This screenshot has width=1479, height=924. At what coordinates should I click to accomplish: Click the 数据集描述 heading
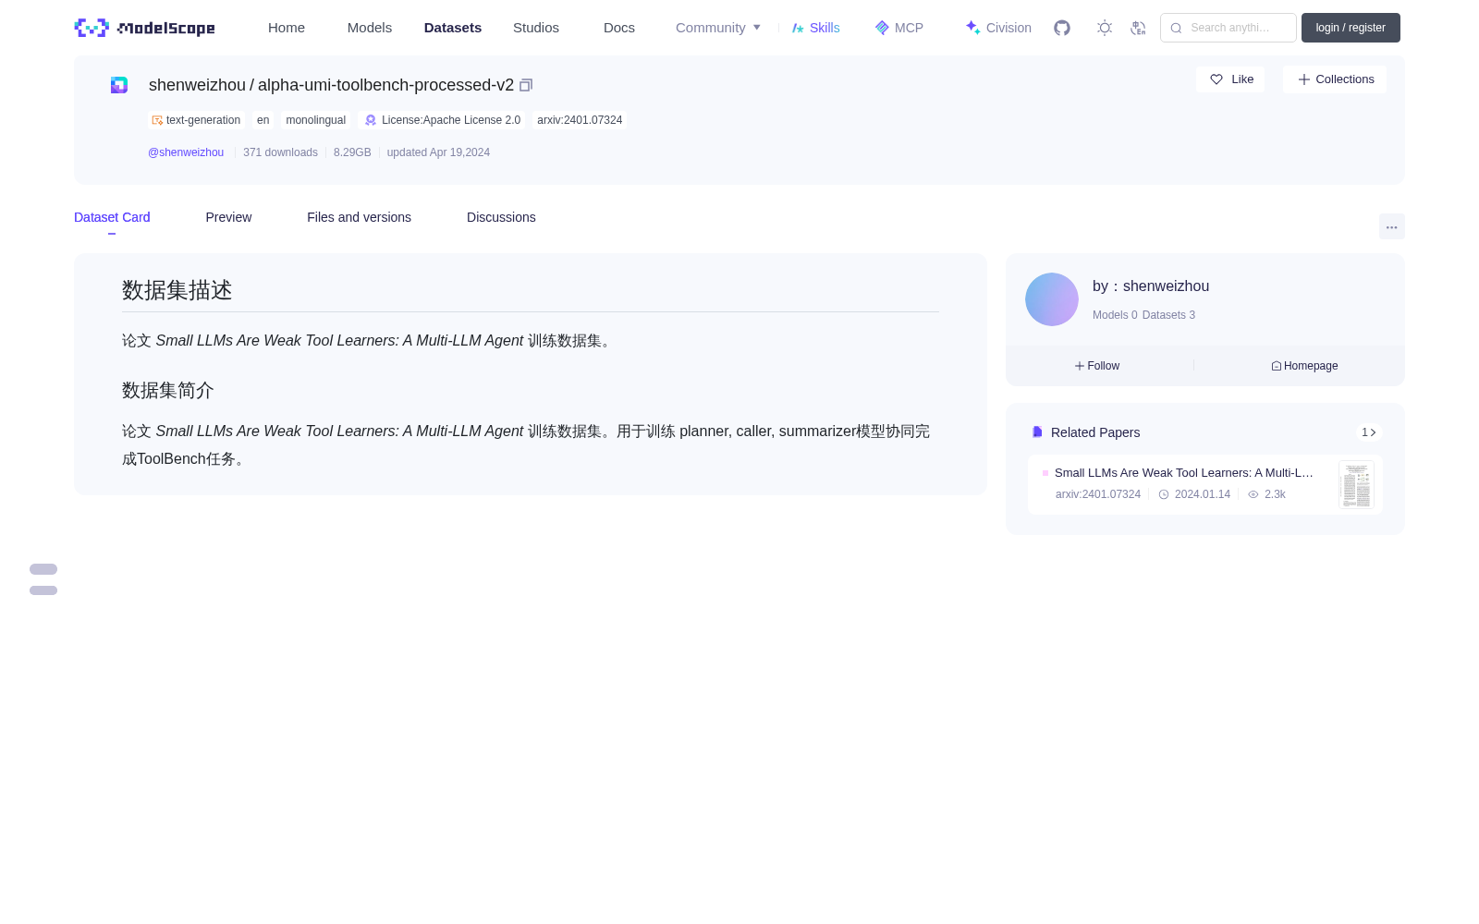pyautogui.click(x=177, y=290)
